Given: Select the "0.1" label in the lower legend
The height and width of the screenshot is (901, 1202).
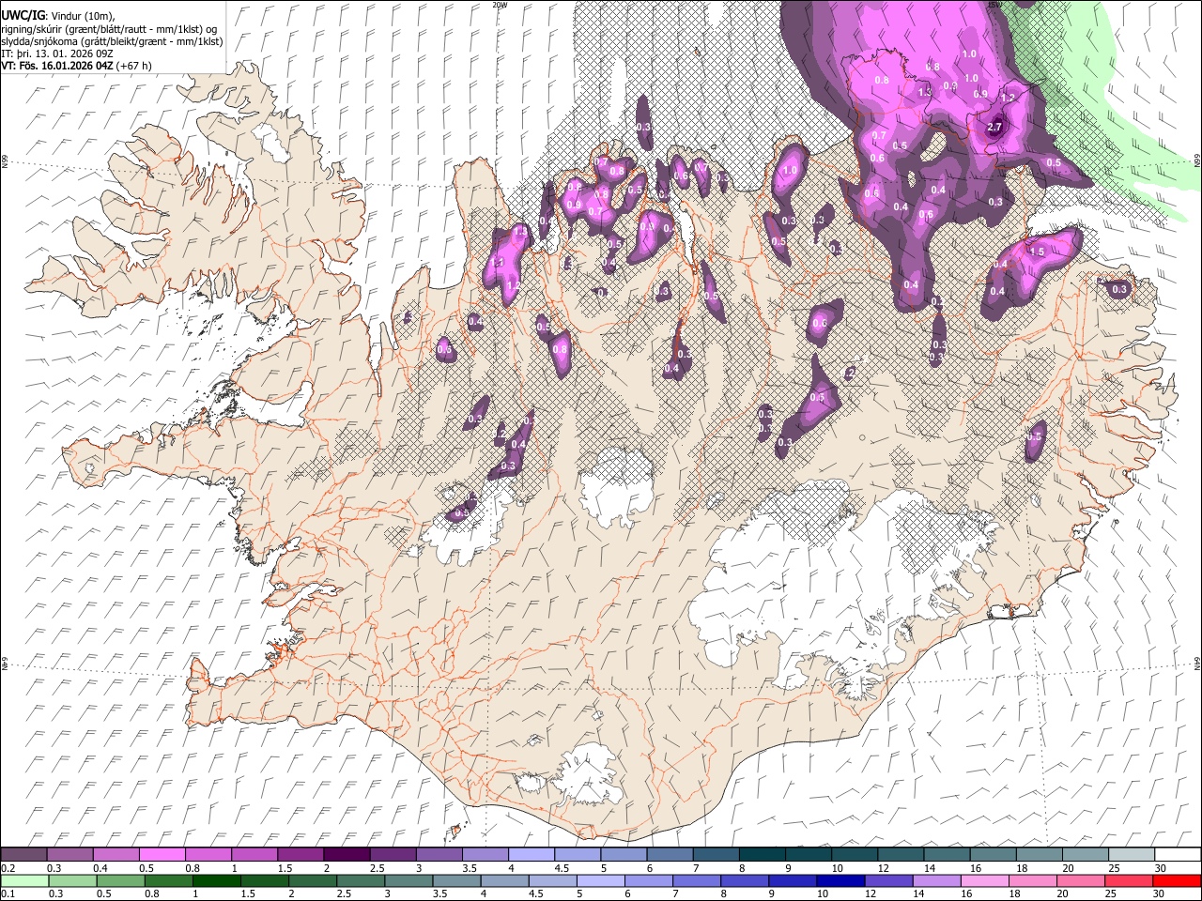Looking at the screenshot, I should click(x=8, y=894).
